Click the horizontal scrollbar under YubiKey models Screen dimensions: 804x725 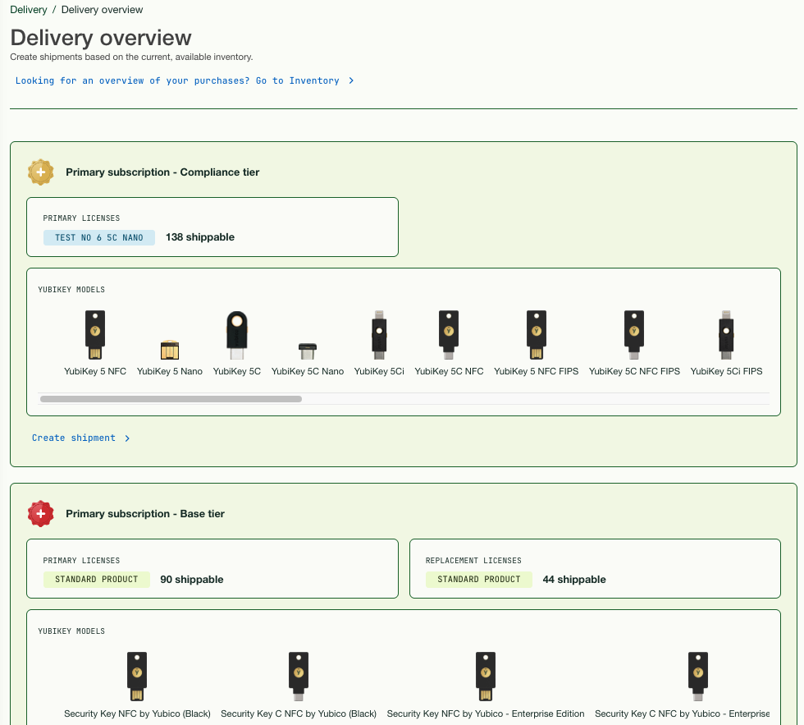(171, 399)
